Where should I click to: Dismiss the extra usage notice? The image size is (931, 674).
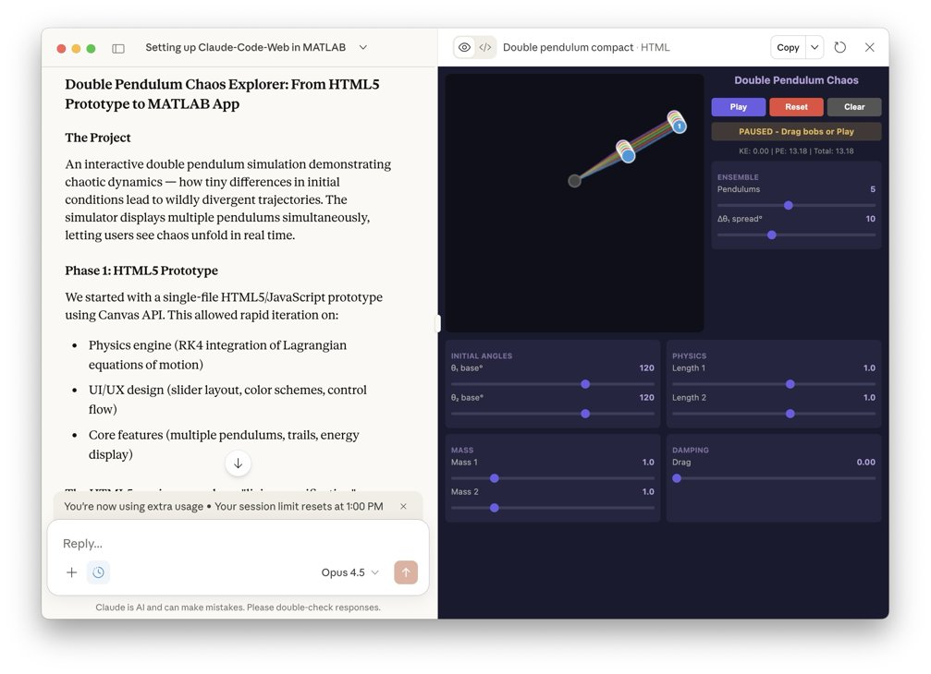402,506
